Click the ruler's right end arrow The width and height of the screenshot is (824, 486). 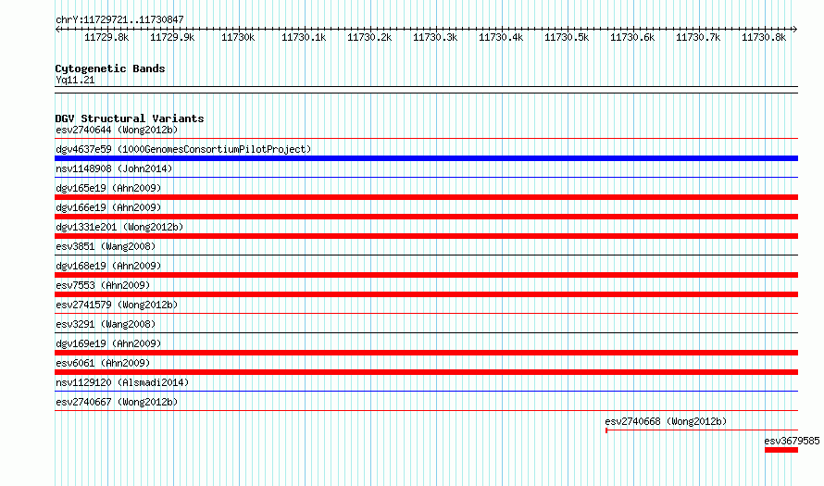pyautogui.click(x=795, y=30)
